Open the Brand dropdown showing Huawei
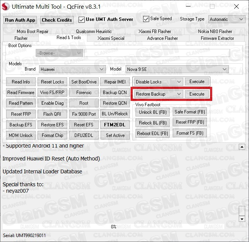249x242 pixels. tap(72, 69)
